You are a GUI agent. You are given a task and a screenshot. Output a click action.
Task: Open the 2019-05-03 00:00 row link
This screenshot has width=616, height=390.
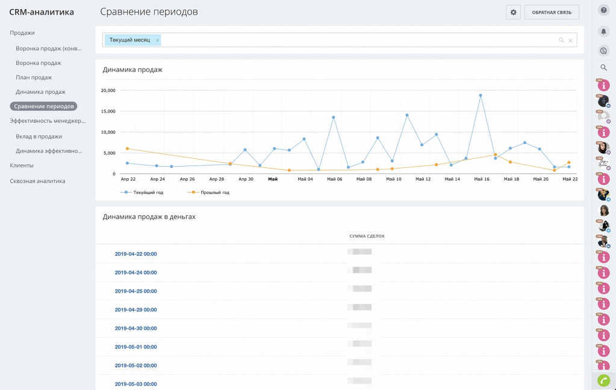[x=135, y=384]
